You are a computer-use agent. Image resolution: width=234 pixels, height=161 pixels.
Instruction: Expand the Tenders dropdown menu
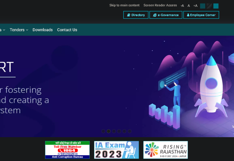(19, 30)
